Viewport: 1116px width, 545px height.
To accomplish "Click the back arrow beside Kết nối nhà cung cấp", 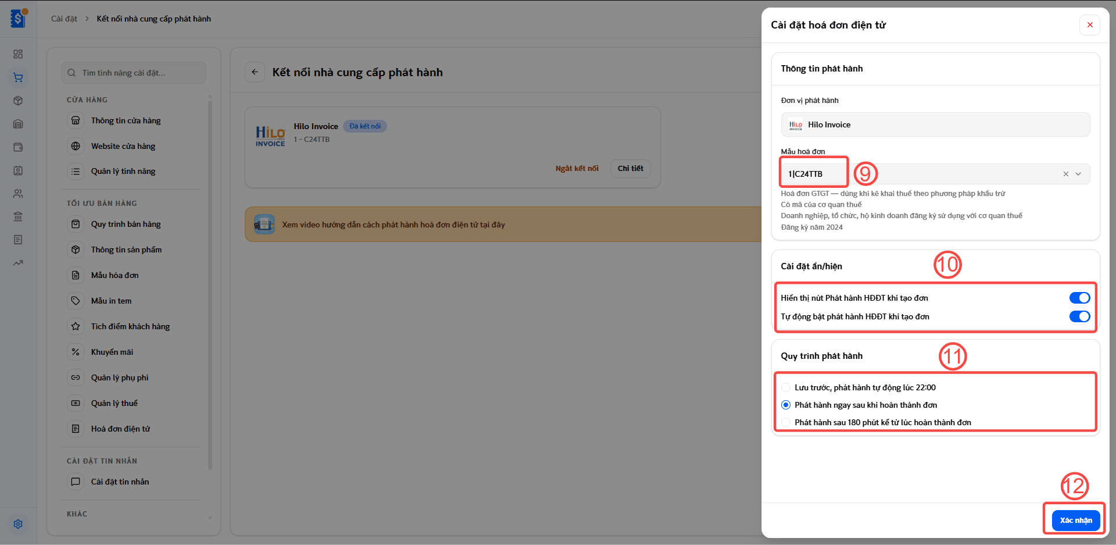I will coord(255,72).
